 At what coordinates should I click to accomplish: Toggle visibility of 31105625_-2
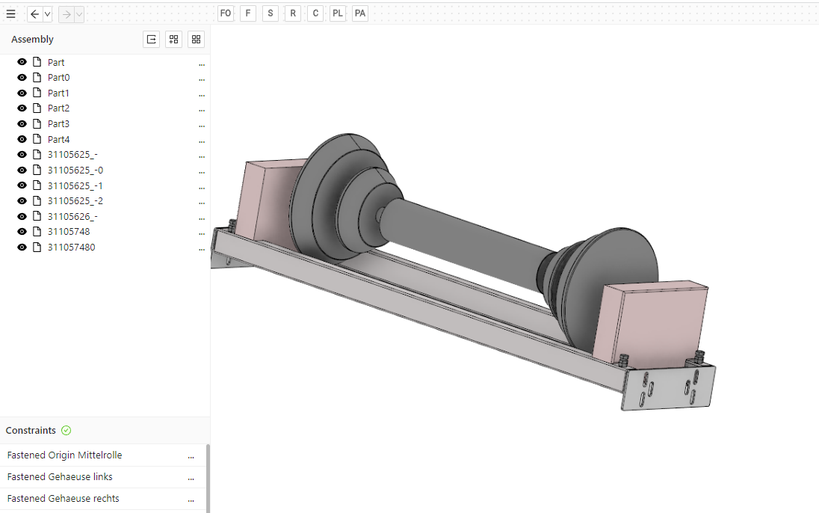coord(22,201)
